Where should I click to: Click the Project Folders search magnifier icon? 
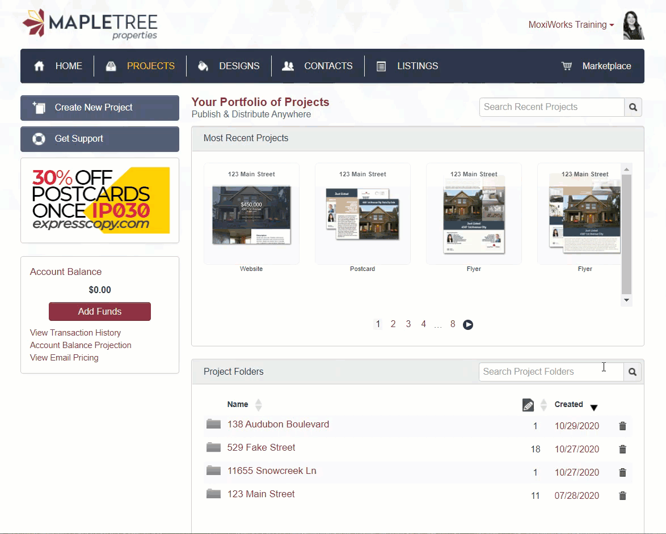(633, 372)
